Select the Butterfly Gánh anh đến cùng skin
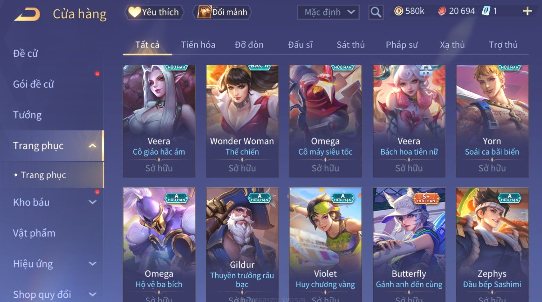 409,244
